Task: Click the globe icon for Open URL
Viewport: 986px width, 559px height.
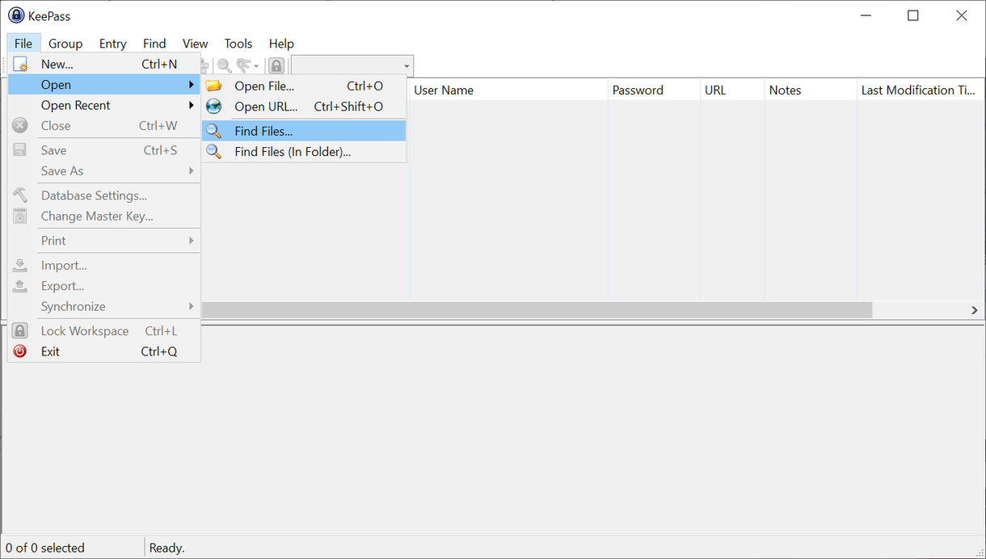Action: [213, 107]
